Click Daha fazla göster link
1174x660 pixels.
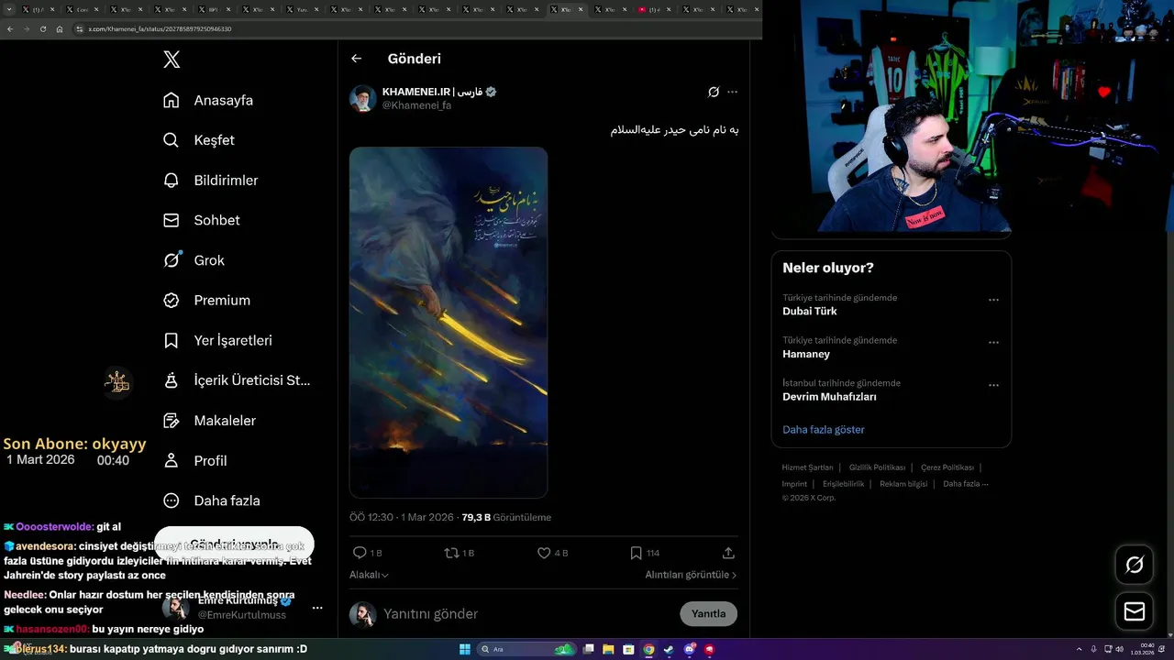coord(824,430)
